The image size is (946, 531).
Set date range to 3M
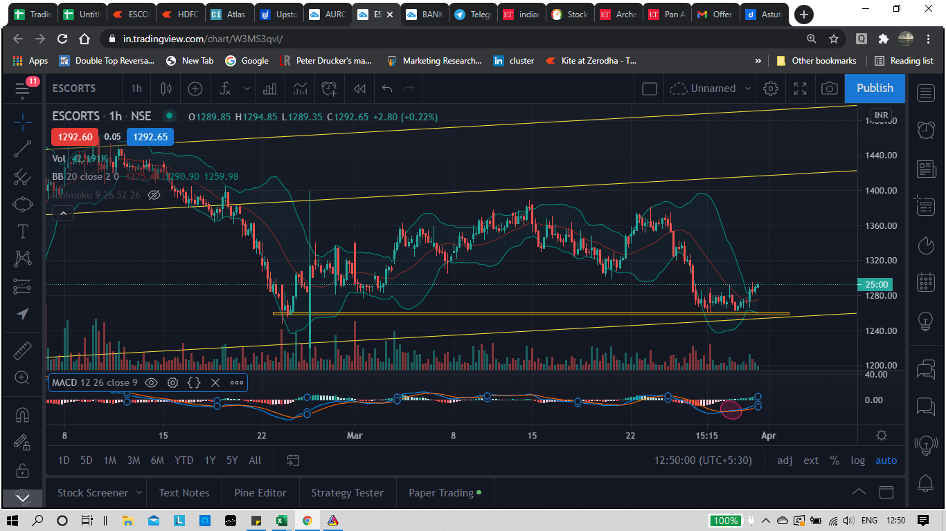coord(134,460)
